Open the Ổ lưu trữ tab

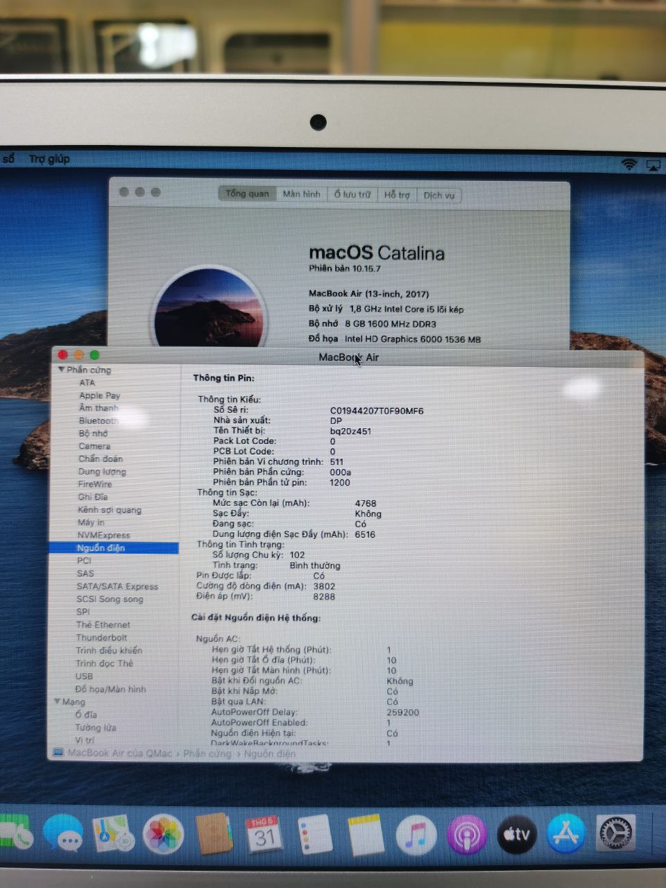point(352,195)
